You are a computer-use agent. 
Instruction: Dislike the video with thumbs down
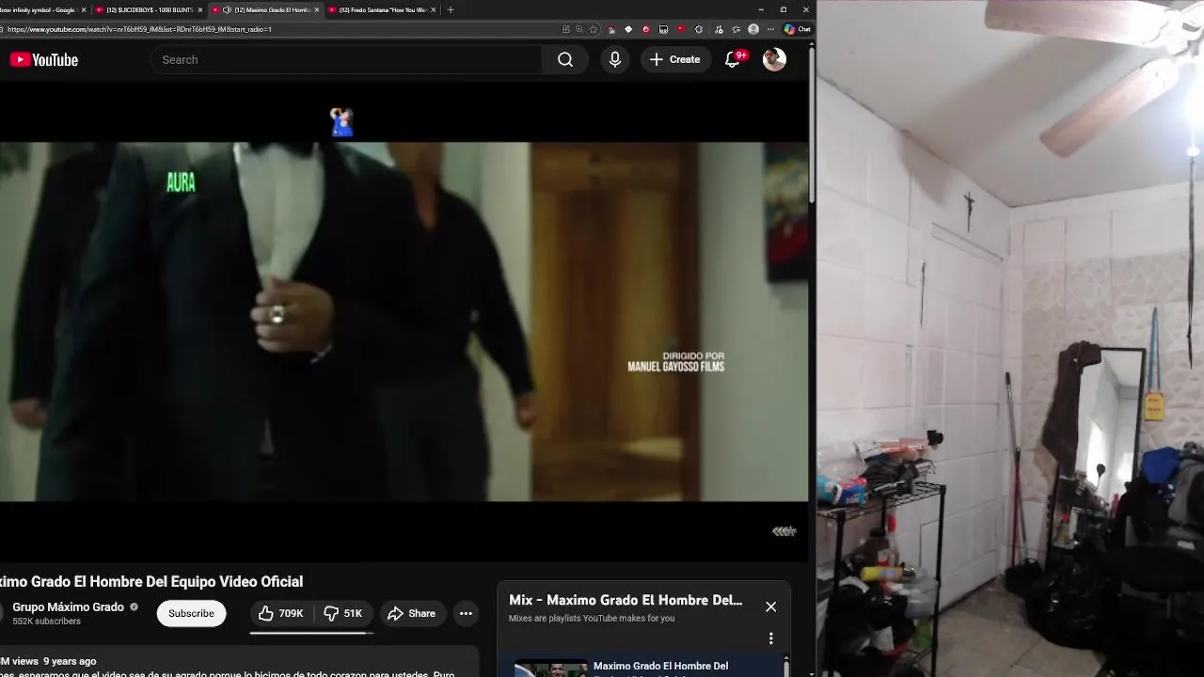[342, 613]
